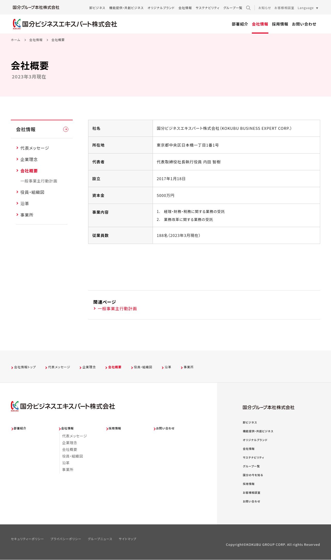
Task: Click 会社情報トップ in lower nav
Action: click(x=25, y=367)
